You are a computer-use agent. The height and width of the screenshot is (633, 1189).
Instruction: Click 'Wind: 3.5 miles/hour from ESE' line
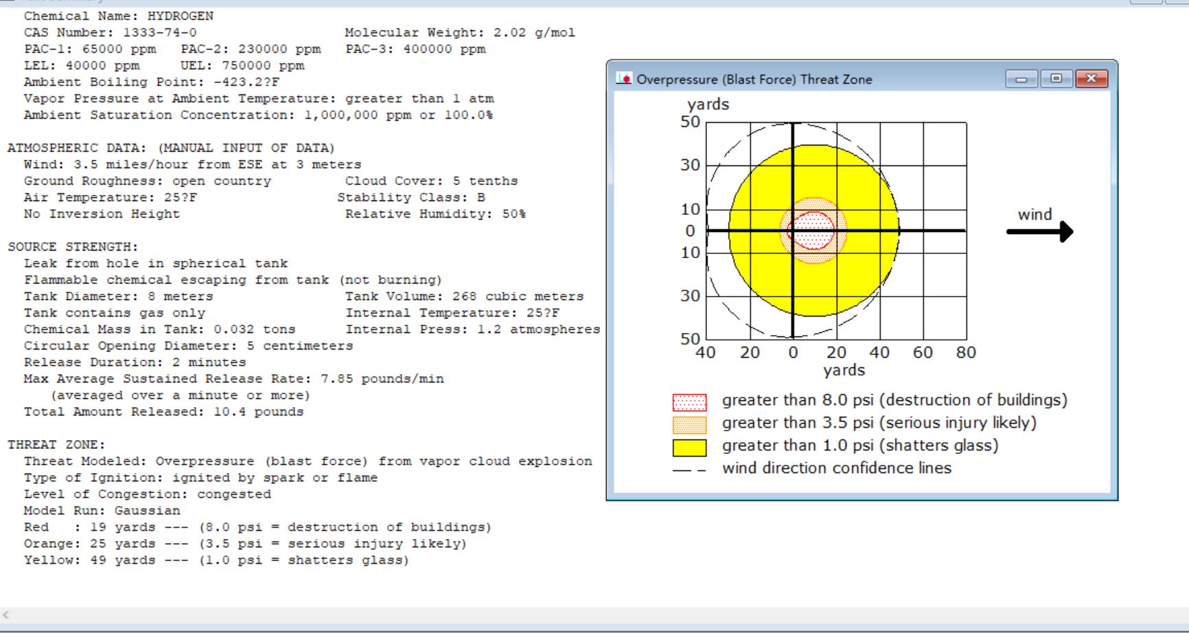(x=192, y=164)
